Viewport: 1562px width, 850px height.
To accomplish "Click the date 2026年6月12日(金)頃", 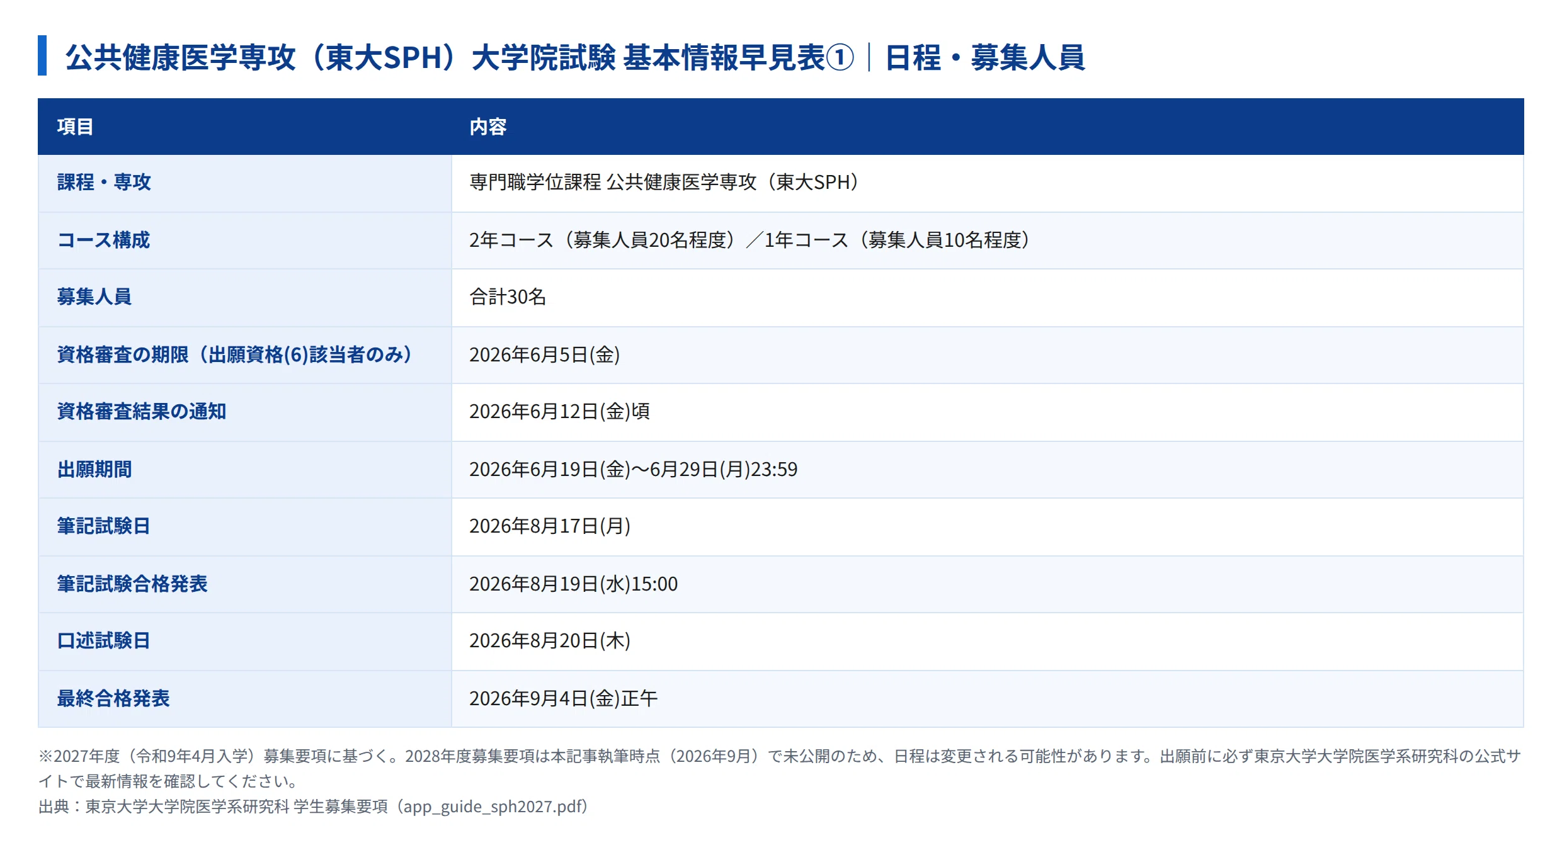I will tap(560, 411).
